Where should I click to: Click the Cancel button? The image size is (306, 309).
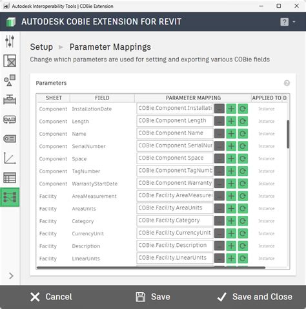[51, 297]
